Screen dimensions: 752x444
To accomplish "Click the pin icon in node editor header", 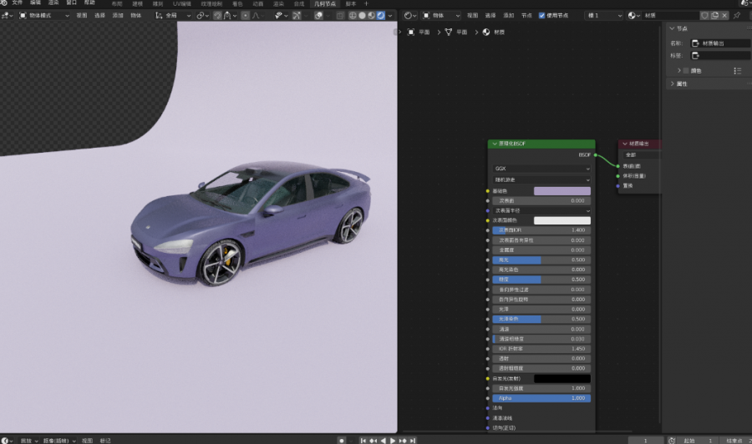I will pos(737,15).
